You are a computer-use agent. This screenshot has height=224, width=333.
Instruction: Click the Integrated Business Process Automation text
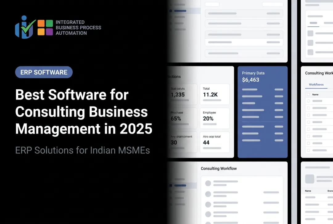(78, 28)
